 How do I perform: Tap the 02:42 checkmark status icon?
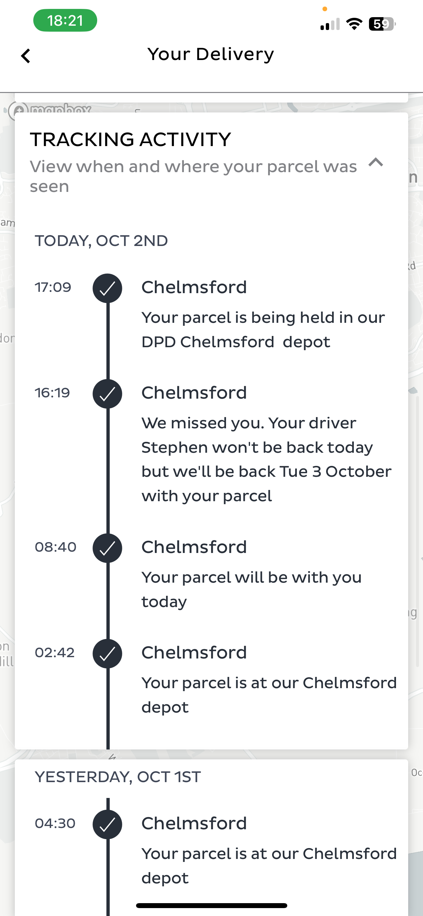click(107, 654)
